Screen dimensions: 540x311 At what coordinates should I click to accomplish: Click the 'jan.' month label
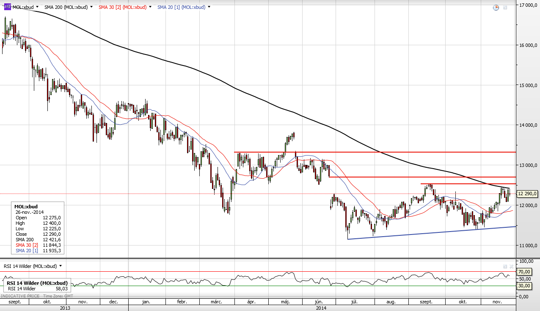pos(146,302)
